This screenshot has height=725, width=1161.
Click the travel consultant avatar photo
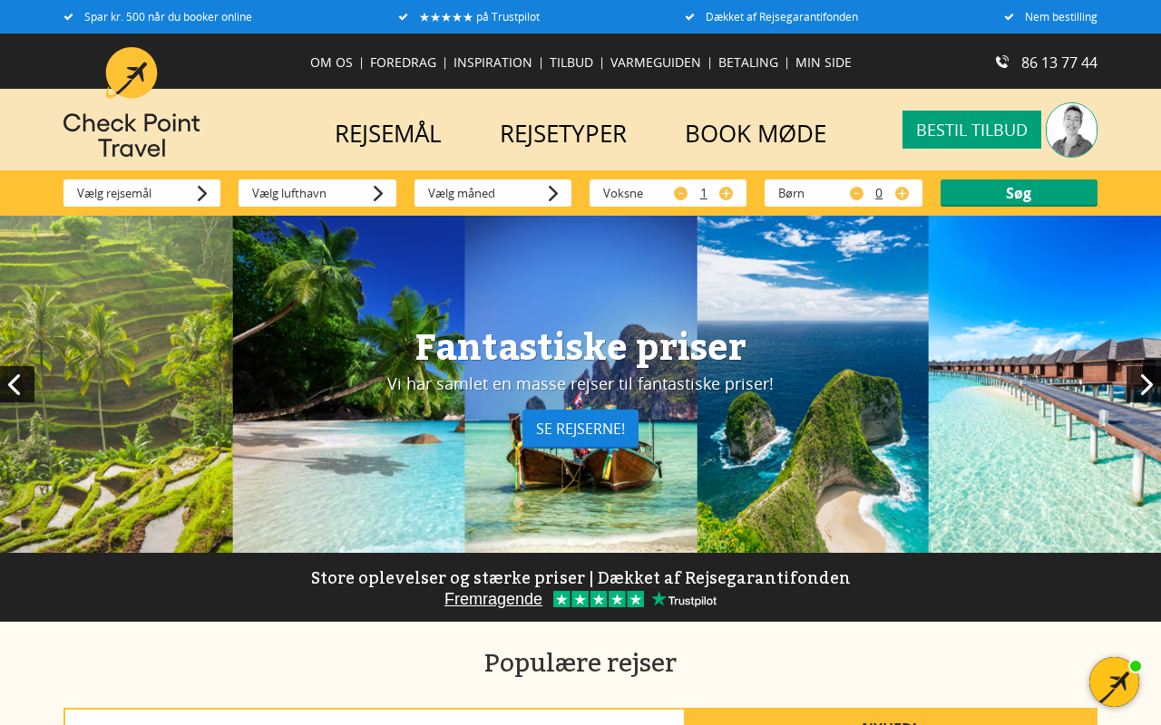coord(1071,130)
